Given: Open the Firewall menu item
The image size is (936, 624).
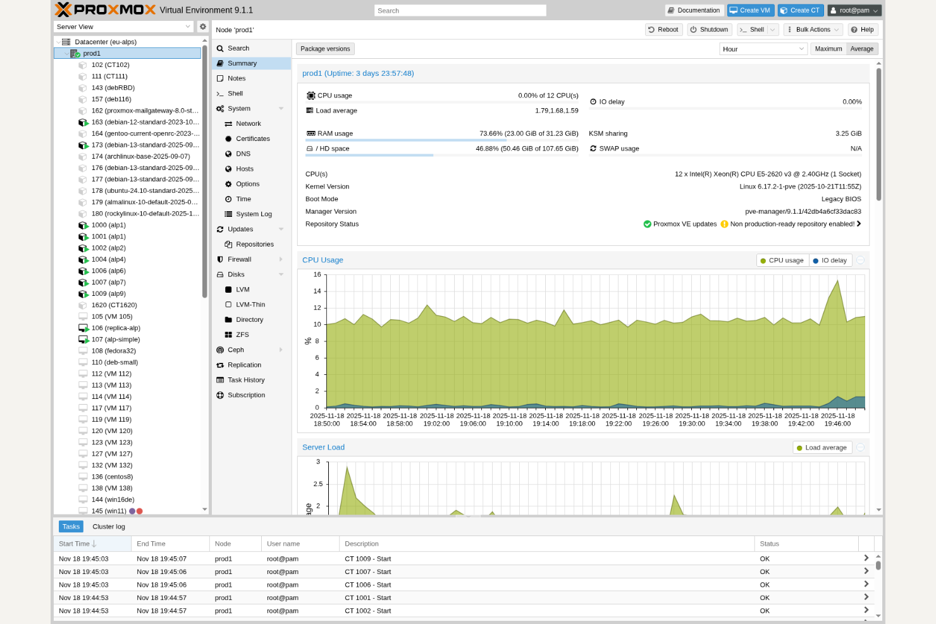Looking at the screenshot, I should pos(251,259).
